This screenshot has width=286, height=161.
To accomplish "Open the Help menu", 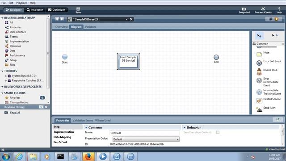I will pos(33,3).
